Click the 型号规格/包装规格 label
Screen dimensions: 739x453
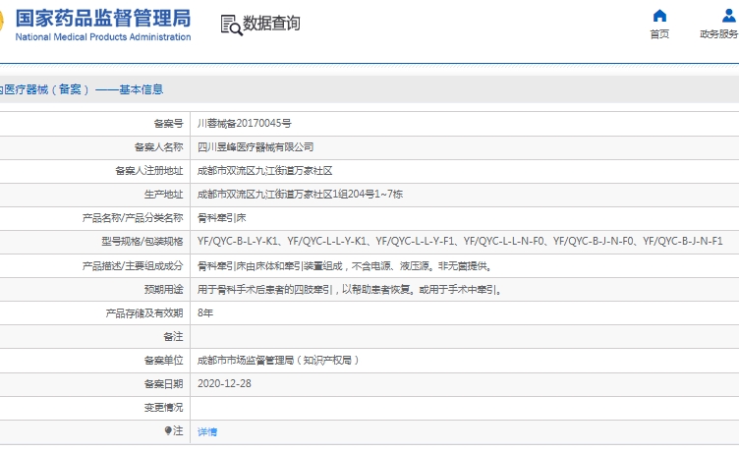coord(142,242)
